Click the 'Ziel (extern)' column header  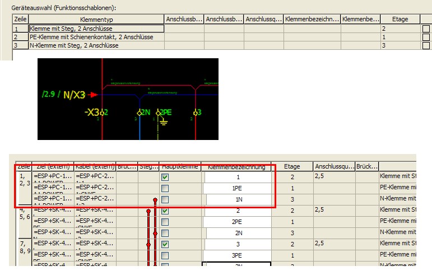(53, 166)
